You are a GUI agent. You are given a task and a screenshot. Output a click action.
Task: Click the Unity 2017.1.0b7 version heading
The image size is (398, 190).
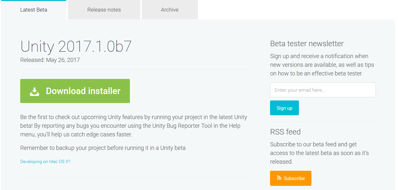[76, 47]
